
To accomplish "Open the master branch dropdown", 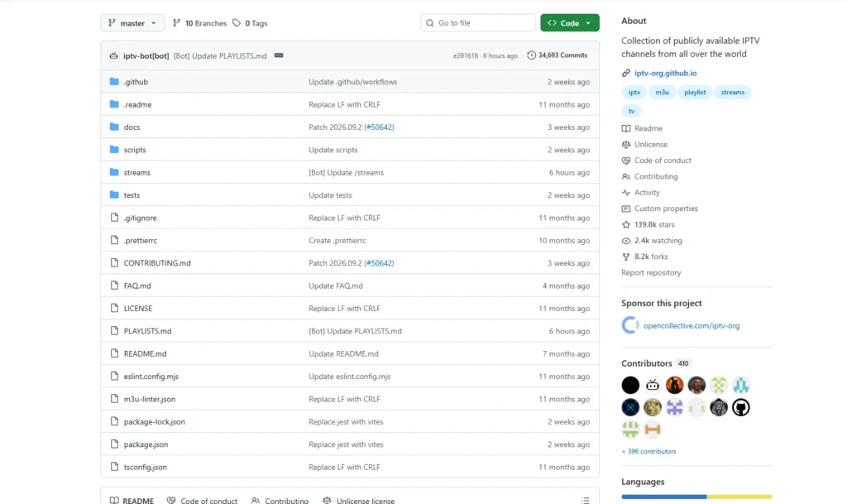I will [x=132, y=23].
